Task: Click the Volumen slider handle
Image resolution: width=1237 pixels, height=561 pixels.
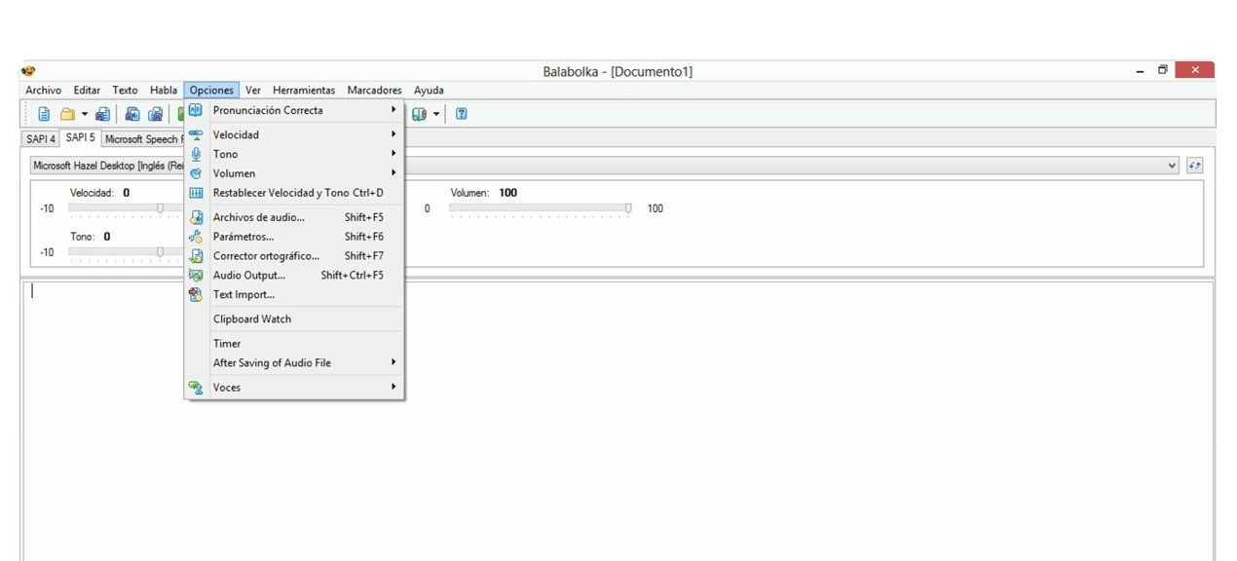Action: (628, 208)
